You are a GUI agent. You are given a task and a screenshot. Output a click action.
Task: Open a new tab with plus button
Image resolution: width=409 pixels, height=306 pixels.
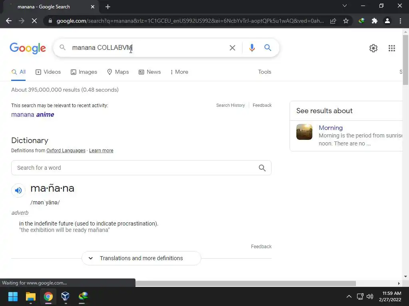(x=108, y=7)
